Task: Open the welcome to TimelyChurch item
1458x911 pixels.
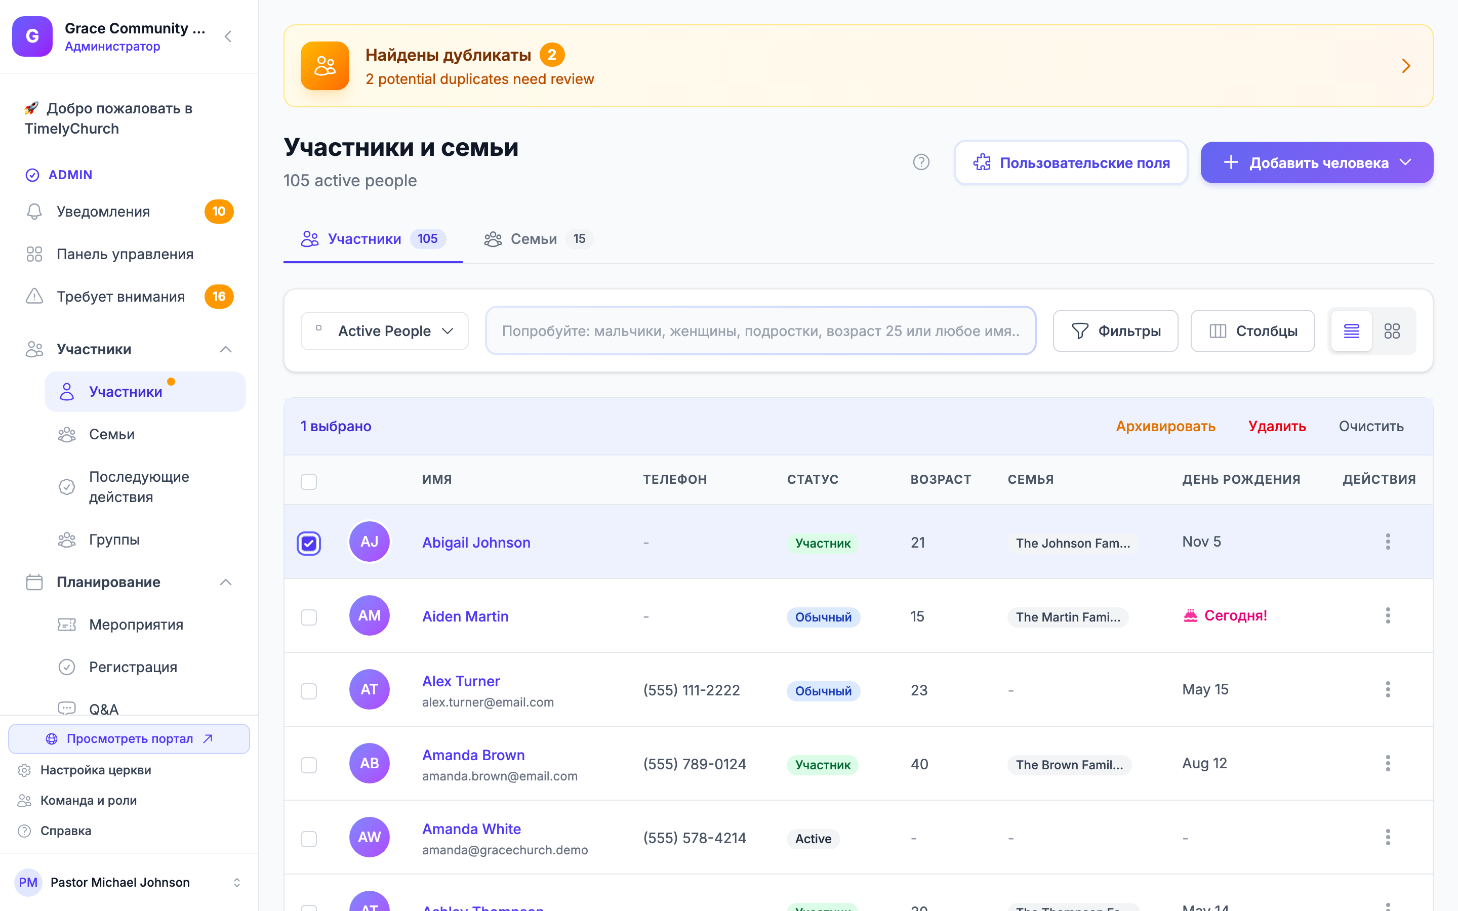Action: [x=129, y=119]
